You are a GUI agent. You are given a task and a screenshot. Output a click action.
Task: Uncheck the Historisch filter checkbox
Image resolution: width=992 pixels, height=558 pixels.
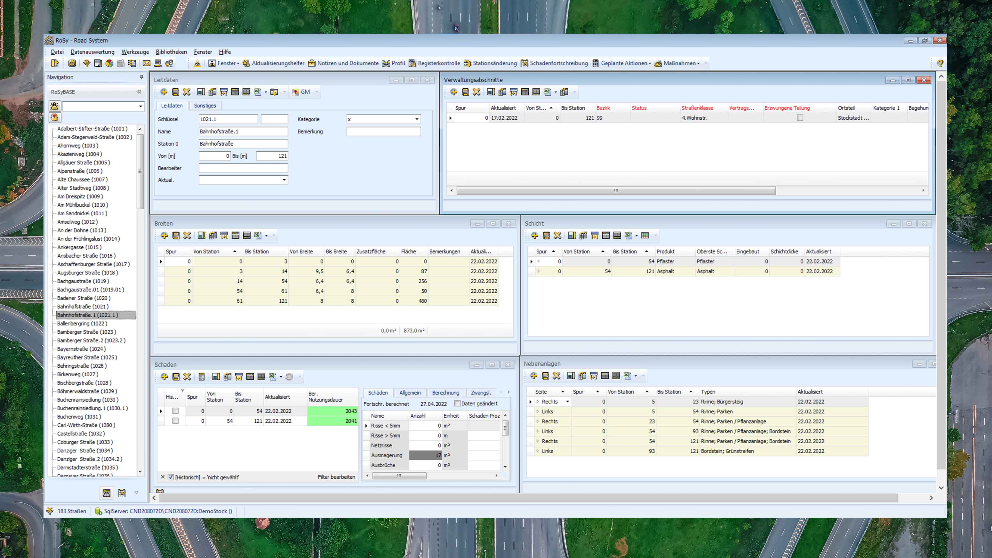click(x=171, y=477)
